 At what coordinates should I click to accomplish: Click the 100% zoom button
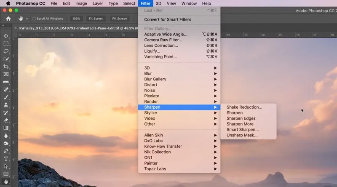(x=76, y=19)
